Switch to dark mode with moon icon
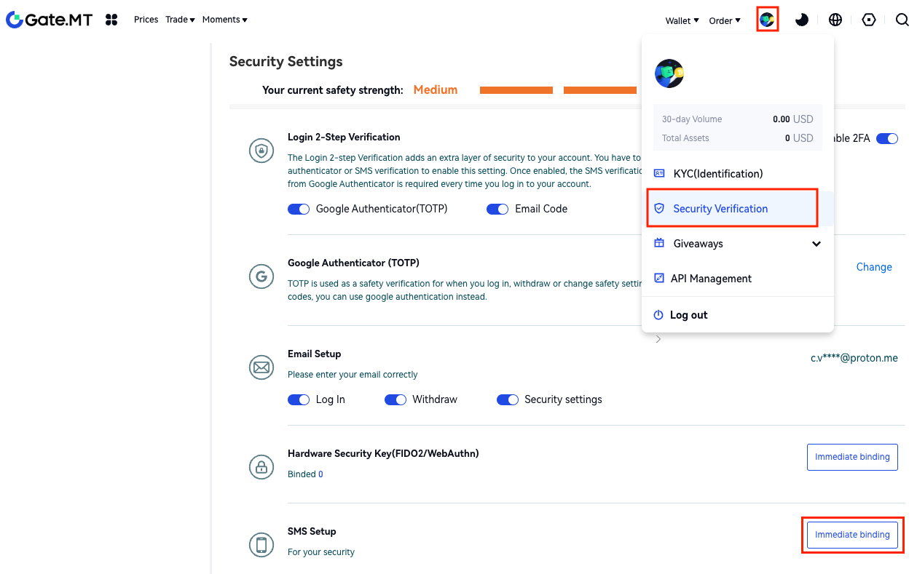The height and width of the screenshot is (574, 917). [802, 20]
